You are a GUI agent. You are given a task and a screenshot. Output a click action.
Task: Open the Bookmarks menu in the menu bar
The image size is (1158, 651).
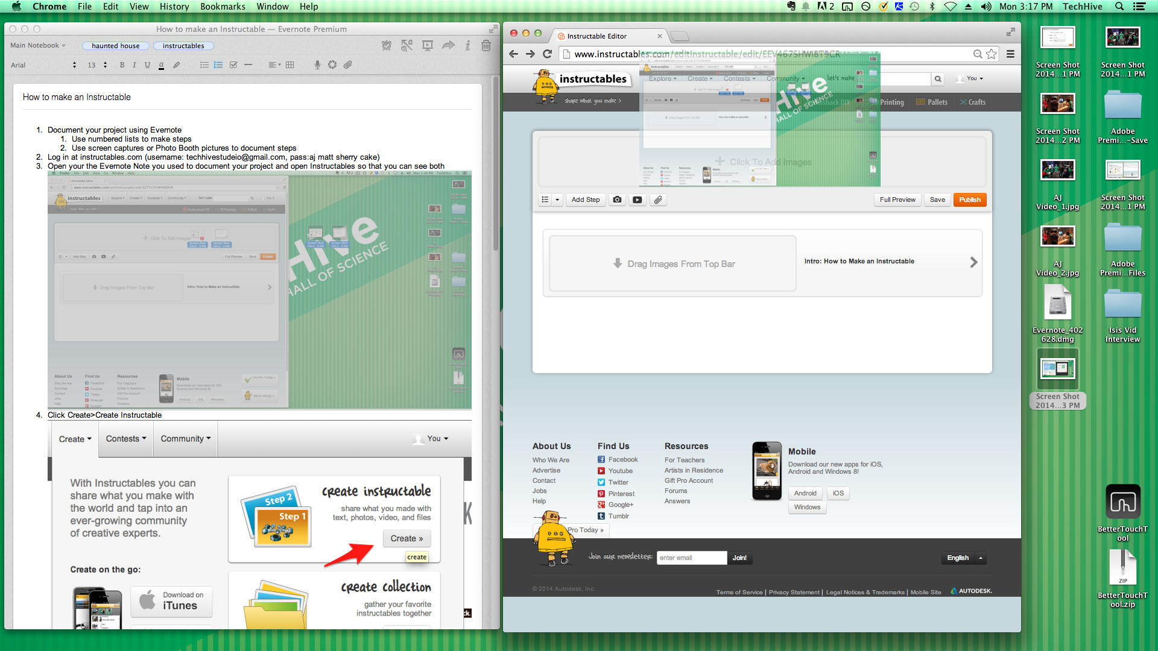[223, 7]
